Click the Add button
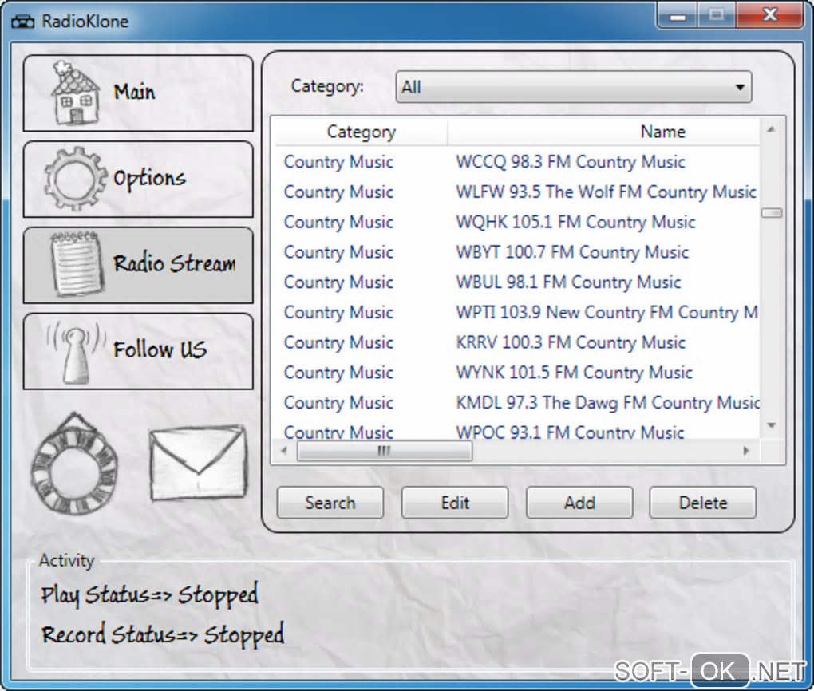Screen dimensions: 814x691 click(x=579, y=503)
